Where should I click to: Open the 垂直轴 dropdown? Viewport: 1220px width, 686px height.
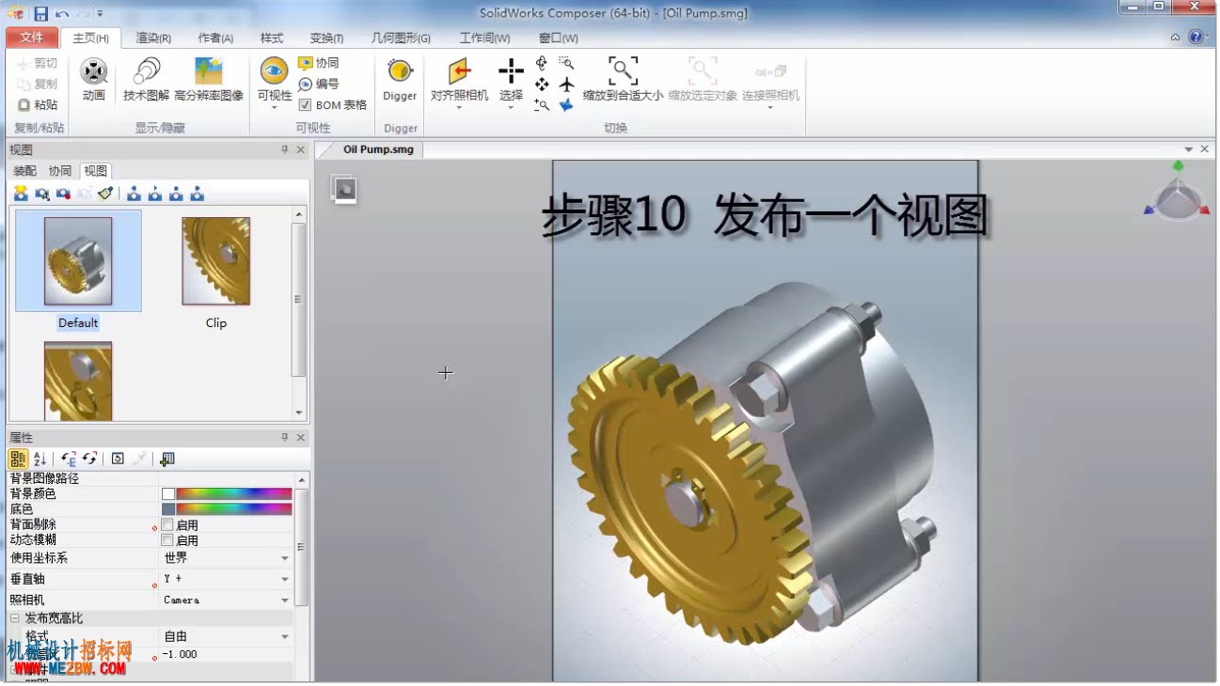point(285,580)
